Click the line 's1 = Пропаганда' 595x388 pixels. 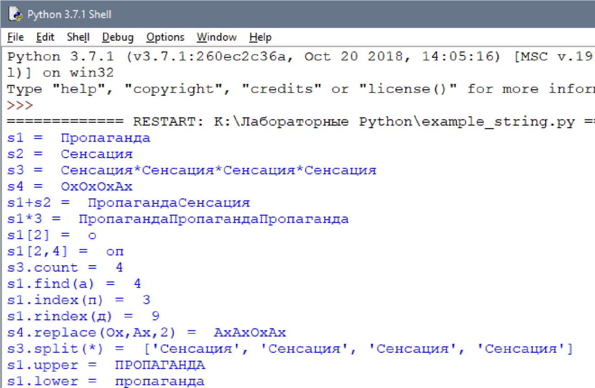point(79,139)
